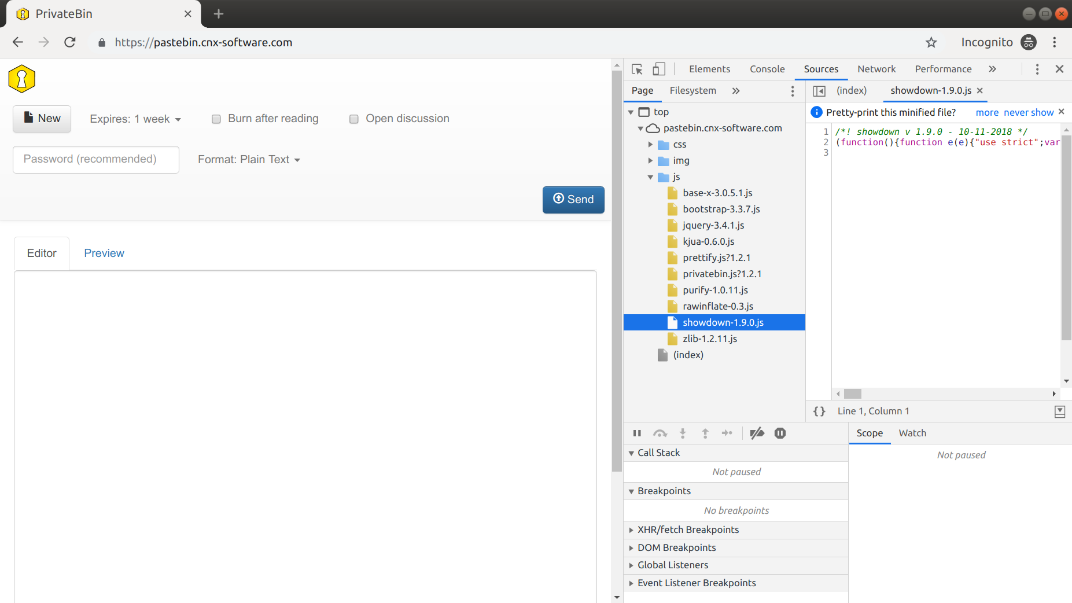This screenshot has height=603, width=1072.
Task: Click the Step into next function call icon
Action: pyautogui.click(x=683, y=433)
